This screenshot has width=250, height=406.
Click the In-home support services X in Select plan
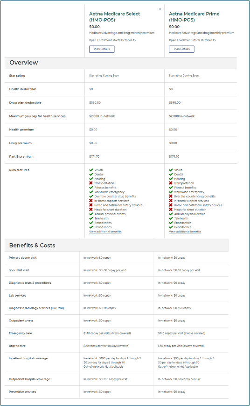(91, 201)
